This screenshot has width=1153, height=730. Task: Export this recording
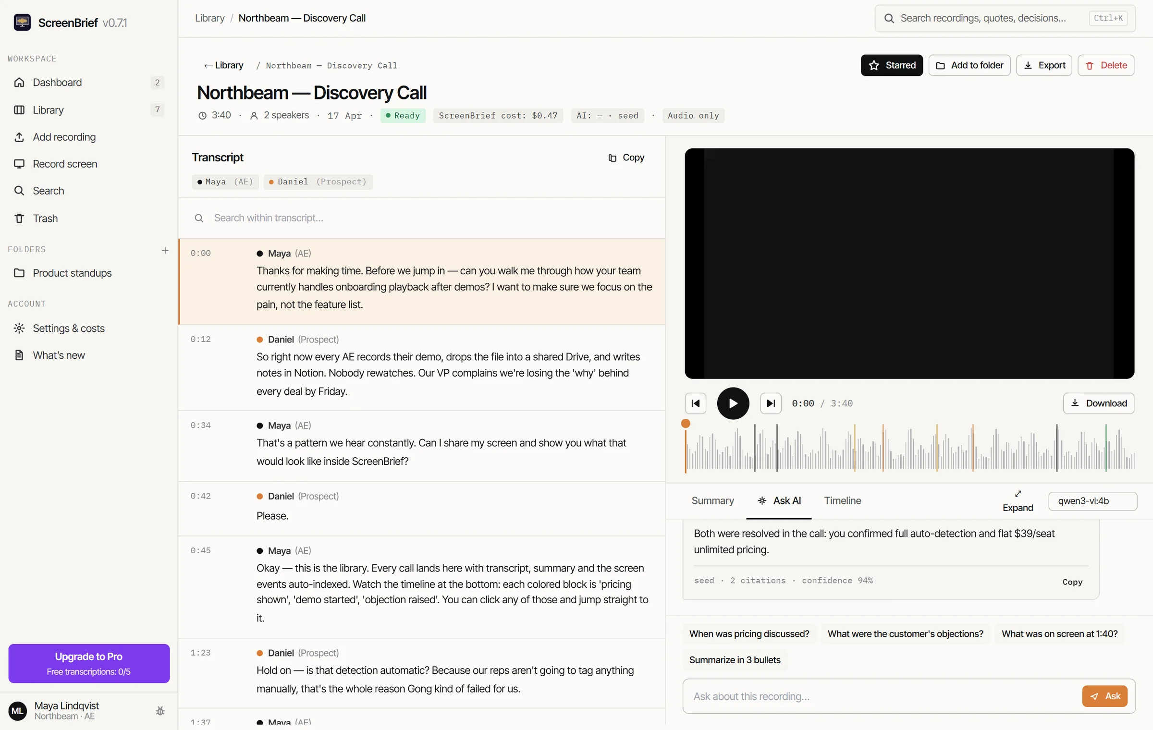point(1044,65)
